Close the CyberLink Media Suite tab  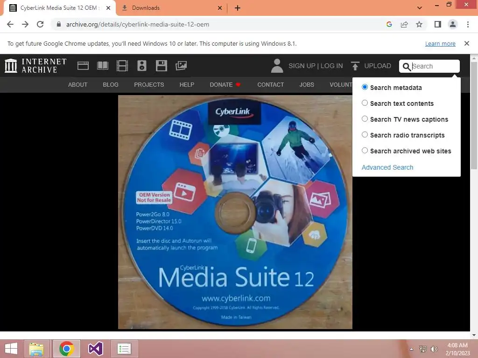(x=108, y=8)
